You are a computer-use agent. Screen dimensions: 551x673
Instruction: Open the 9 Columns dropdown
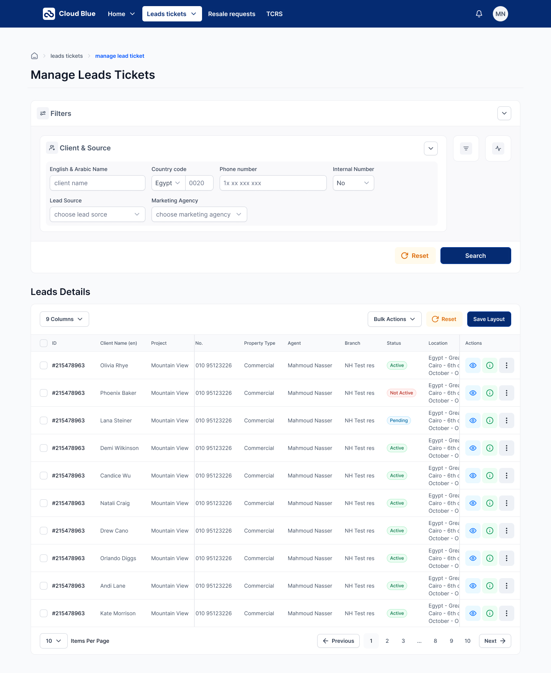point(64,319)
